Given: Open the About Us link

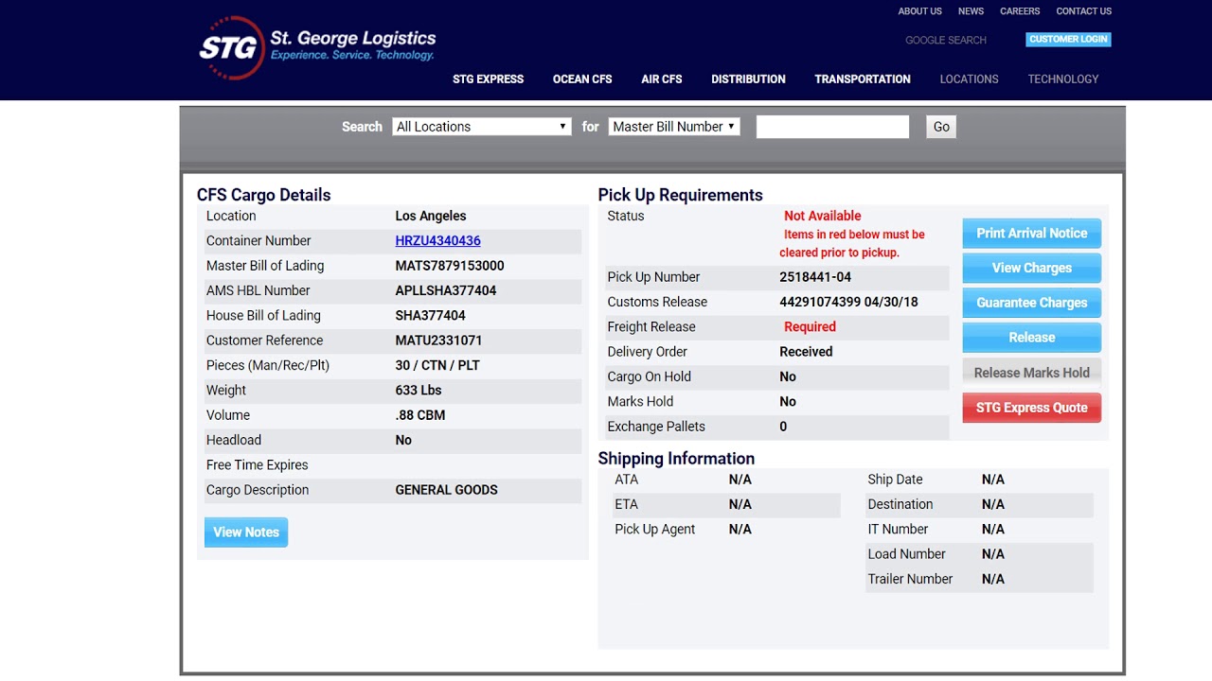Looking at the screenshot, I should coord(919,11).
